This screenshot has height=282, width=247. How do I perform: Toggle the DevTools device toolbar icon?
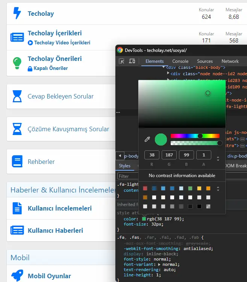(x=132, y=61)
